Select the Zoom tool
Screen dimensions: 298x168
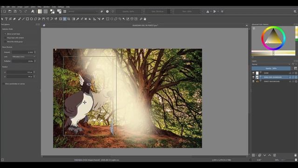[141, 19]
